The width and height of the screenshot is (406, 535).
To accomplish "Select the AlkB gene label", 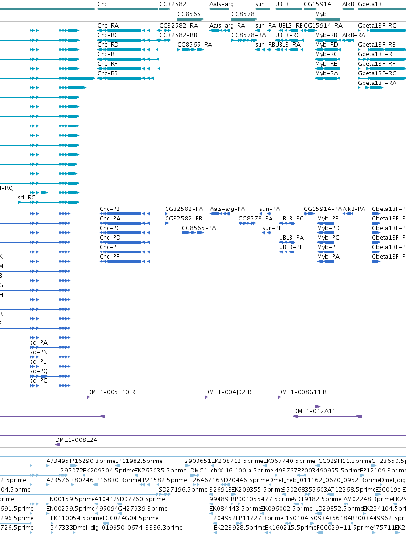I will click(x=348, y=4).
